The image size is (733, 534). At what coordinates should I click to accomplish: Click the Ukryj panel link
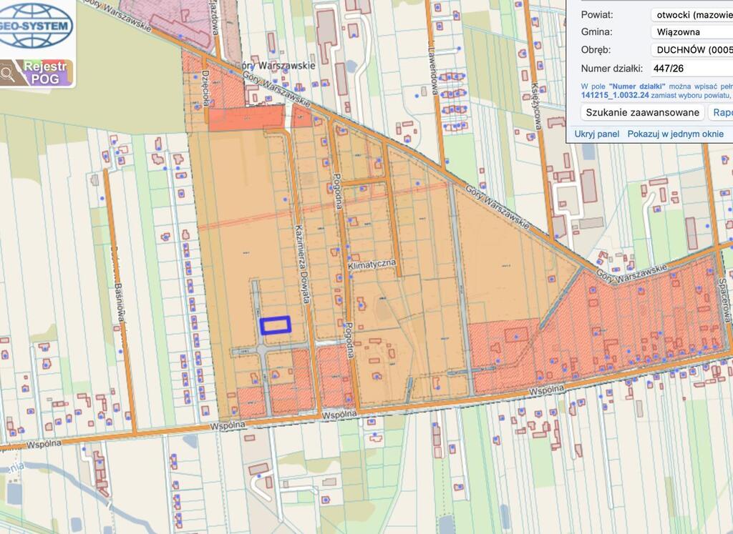point(596,134)
